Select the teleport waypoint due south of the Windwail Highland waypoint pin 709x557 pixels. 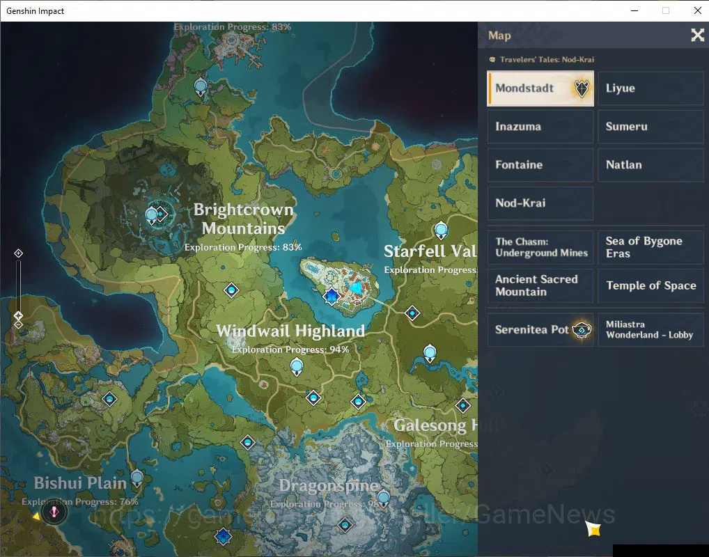pos(313,398)
